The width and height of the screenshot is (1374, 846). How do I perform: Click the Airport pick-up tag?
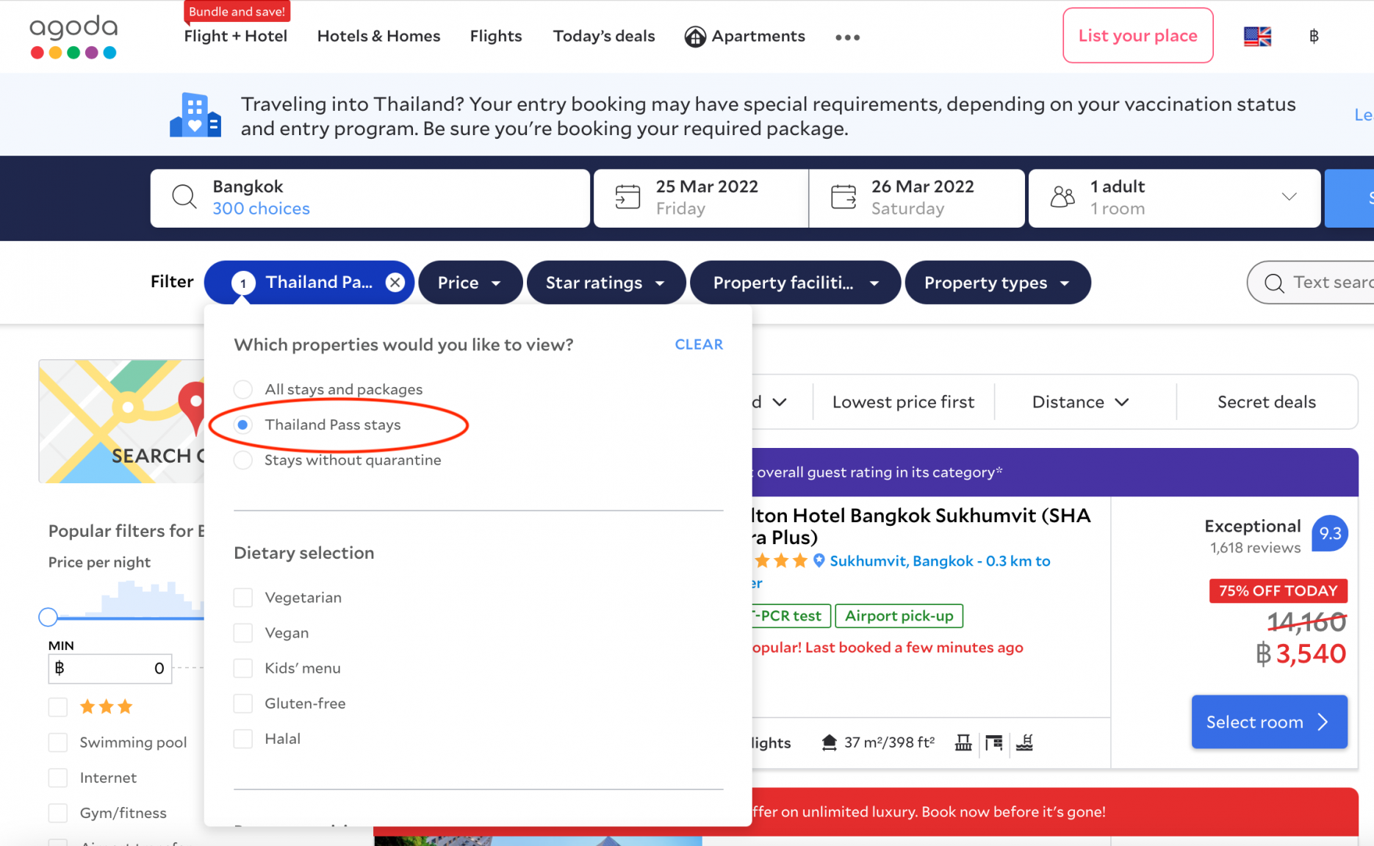click(899, 615)
